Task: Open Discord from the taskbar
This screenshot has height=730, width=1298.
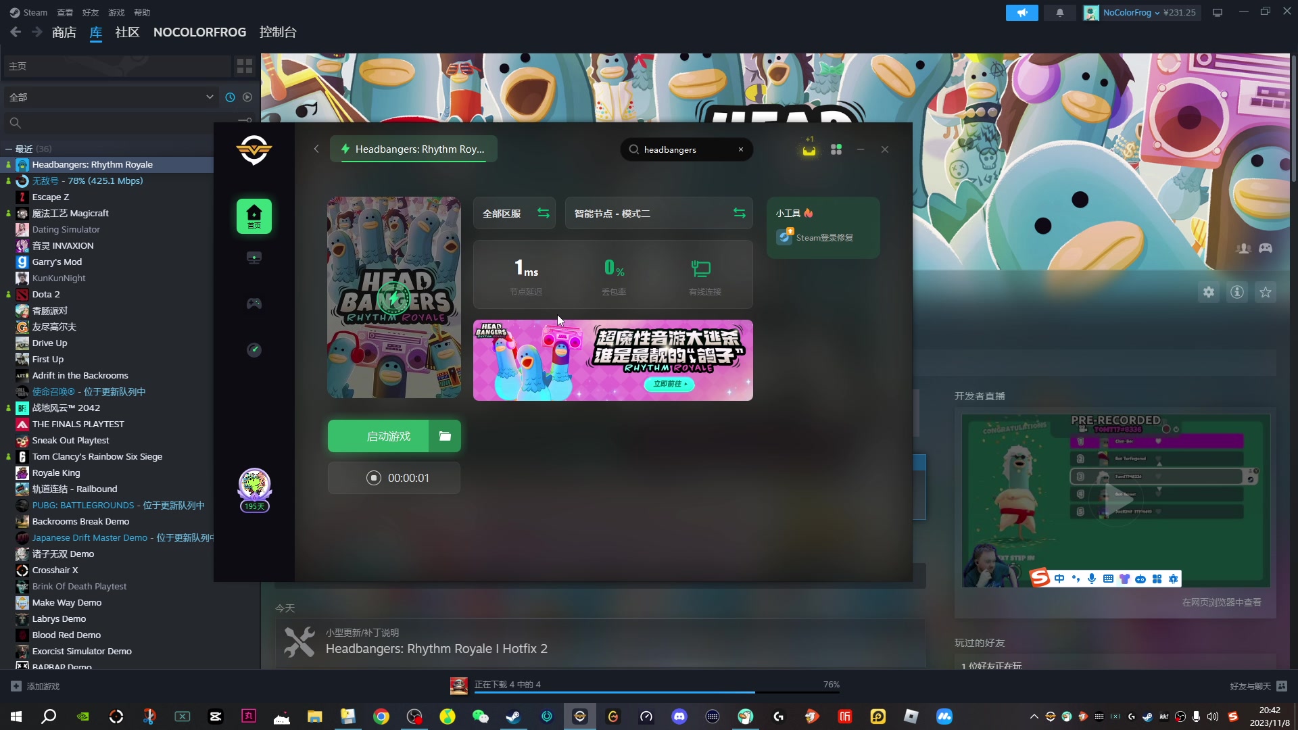Action: coord(679,716)
